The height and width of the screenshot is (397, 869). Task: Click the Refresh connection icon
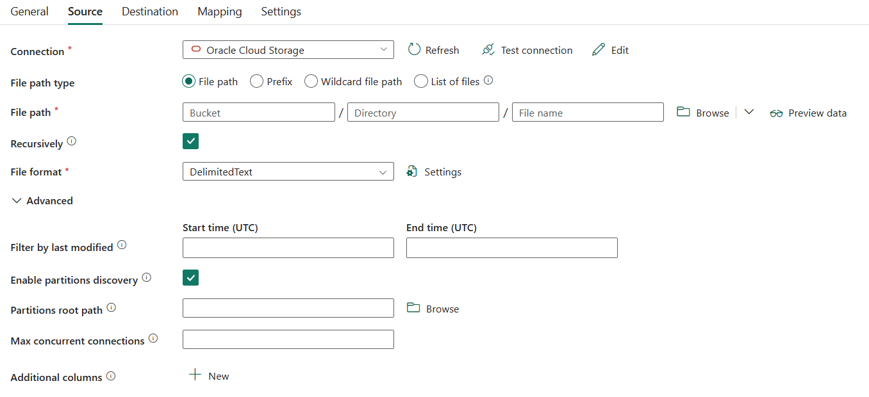point(414,49)
